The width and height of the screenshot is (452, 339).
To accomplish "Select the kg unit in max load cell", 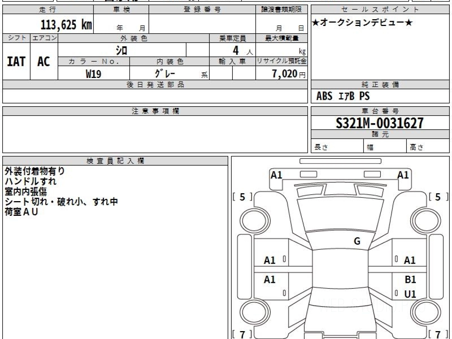I will pyautogui.click(x=302, y=52).
